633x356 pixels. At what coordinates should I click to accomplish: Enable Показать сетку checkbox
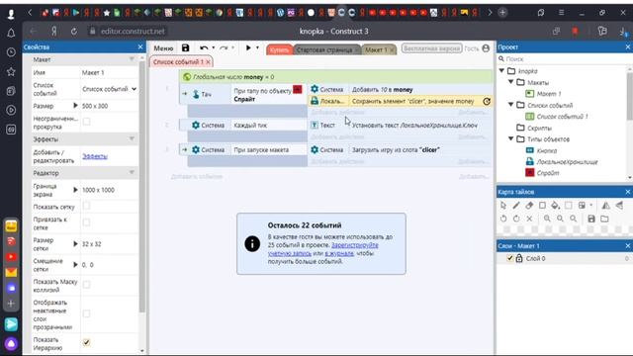pyautogui.click(x=86, y=206)
